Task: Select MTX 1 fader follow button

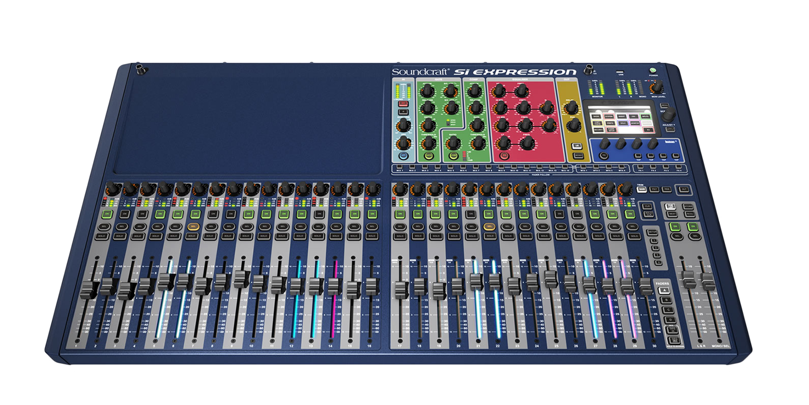Action: (584, 166)
